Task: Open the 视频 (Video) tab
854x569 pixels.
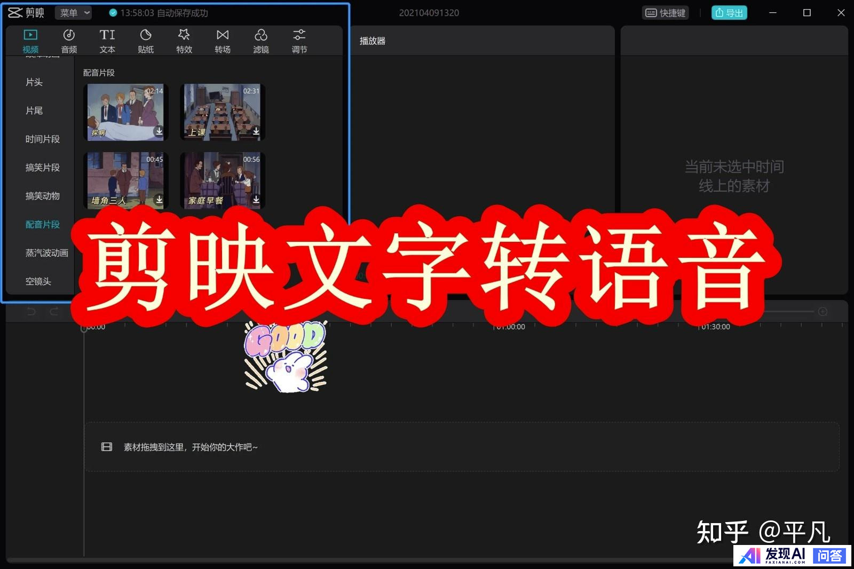Action: click(x=30, y=42)
